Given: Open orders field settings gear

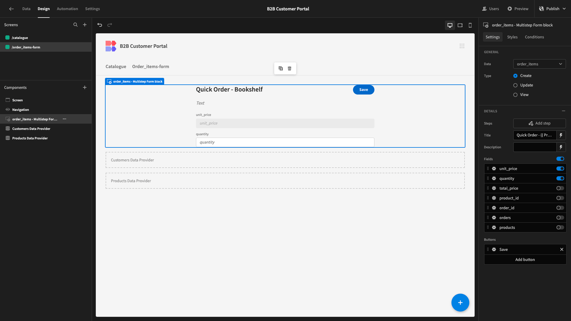Looking at the screenshot, I should (x=494, y=218).
